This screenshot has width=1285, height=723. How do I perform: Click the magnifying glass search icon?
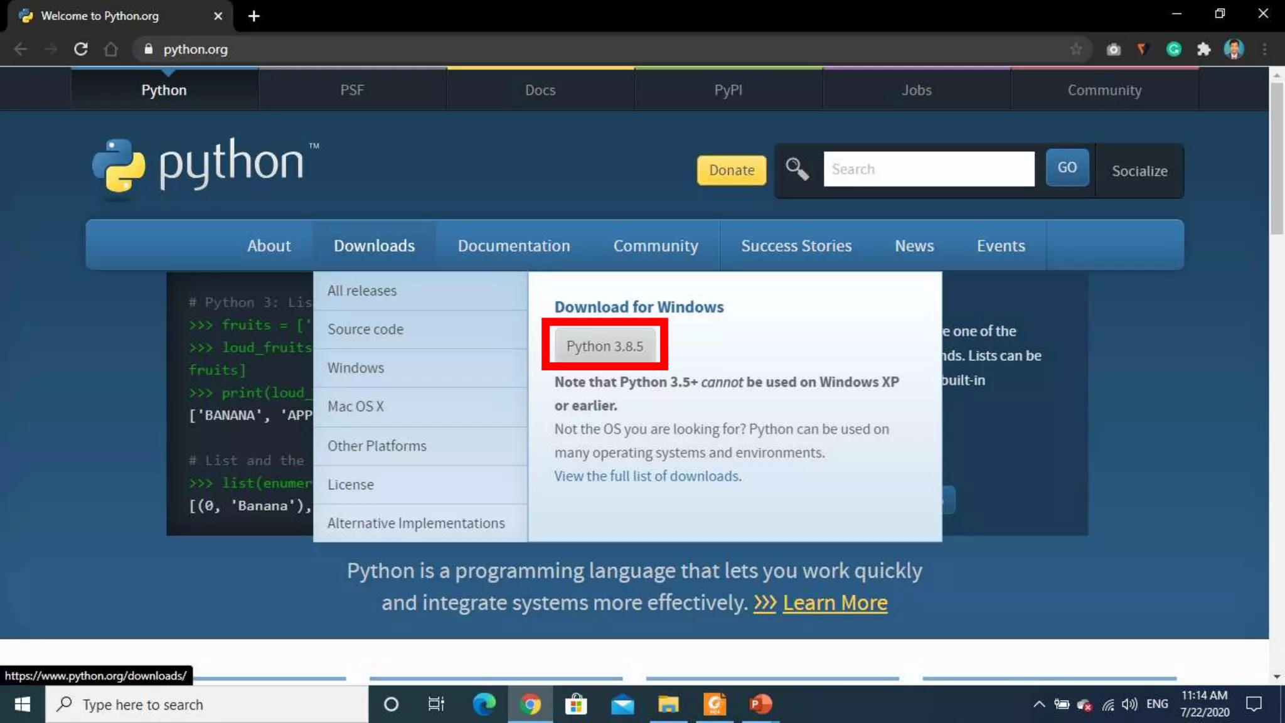[x=797, y=169]
